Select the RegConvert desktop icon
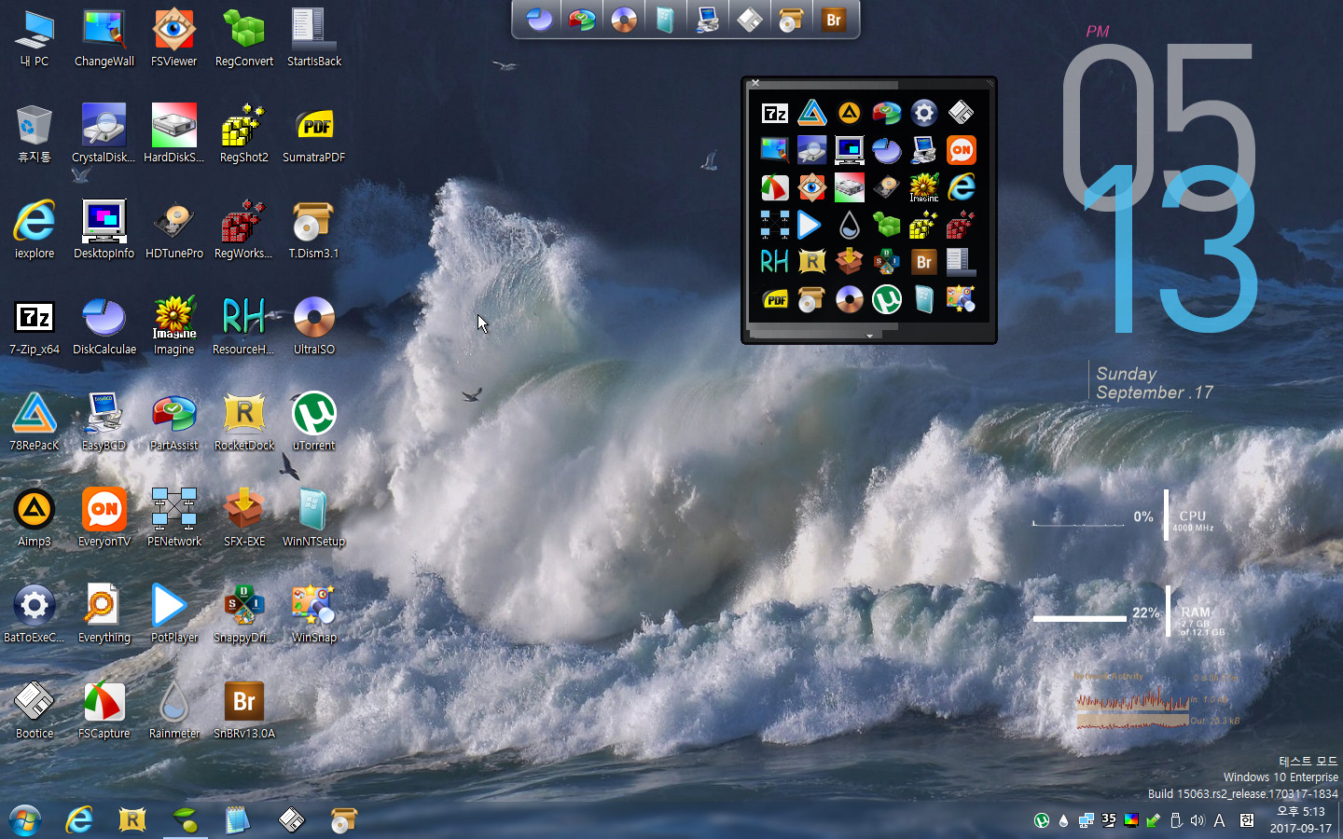The width and height of the screenshot is (1343, 839). coord(244,38)
